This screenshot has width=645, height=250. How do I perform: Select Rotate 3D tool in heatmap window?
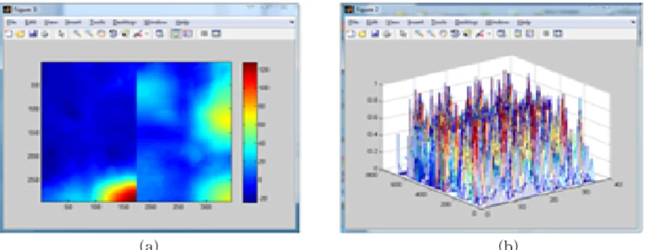point(113,34)
